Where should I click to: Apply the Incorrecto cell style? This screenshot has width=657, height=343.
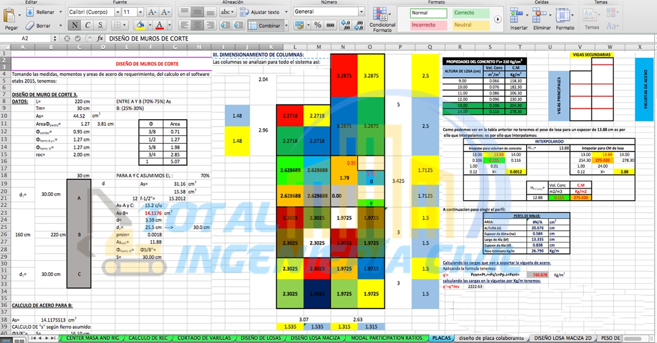pos(428,25)
